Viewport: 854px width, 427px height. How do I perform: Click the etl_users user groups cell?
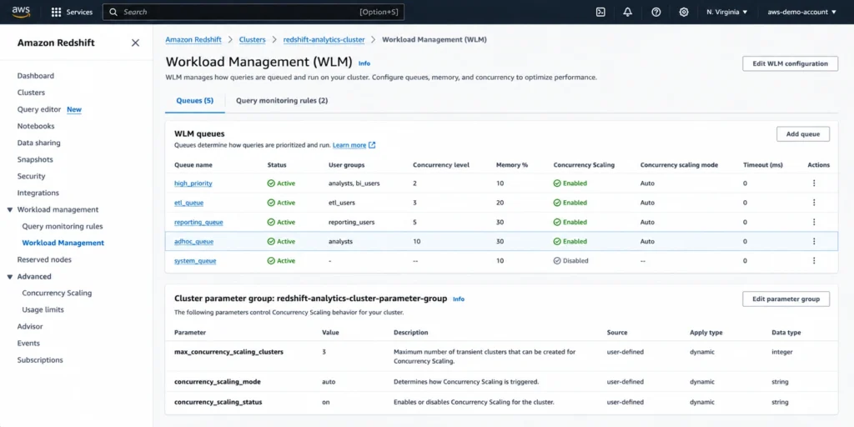point(342,203)
